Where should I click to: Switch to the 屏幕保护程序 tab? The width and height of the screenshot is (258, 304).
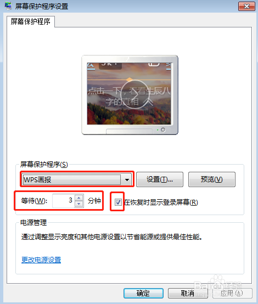coord(30,21)
